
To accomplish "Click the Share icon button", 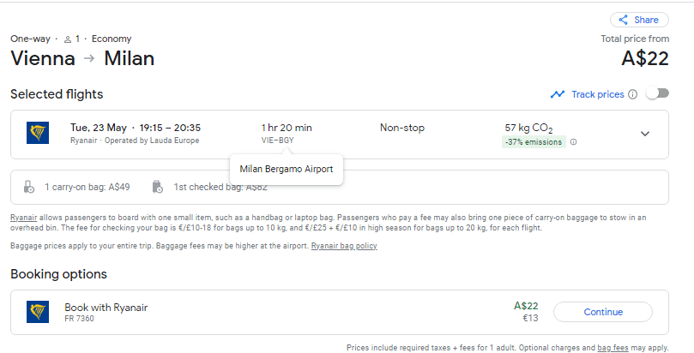I will pos(624,20).
